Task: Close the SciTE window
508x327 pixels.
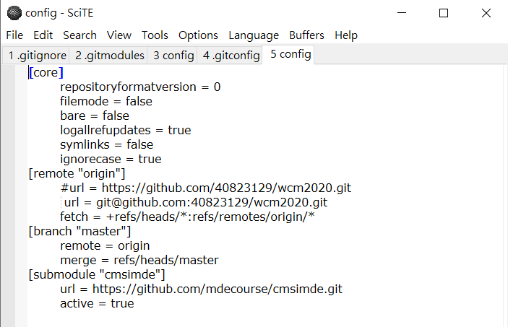Action: tap(486, 13)
